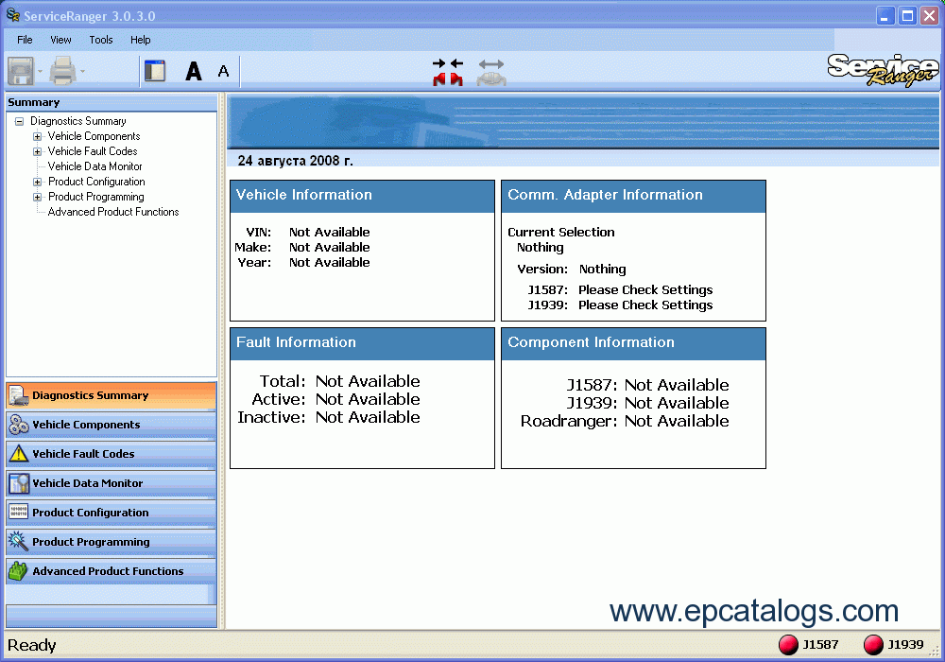This screenshot has height=662, width=945.
Task: Click the Product Configuration binary icon
Action: (x=19, y=512)
